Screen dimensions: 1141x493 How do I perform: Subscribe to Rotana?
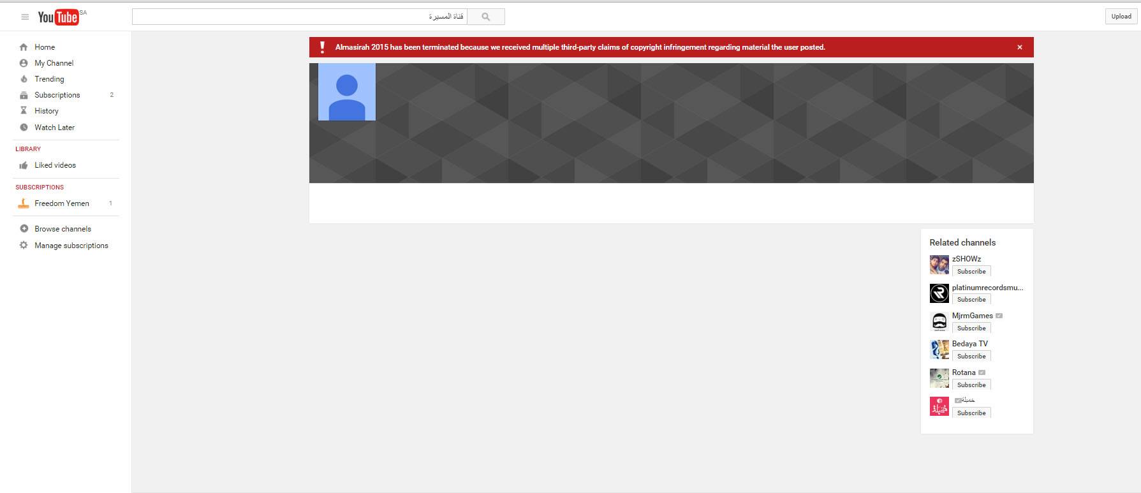pyautogui.click(x=971, y=385)
